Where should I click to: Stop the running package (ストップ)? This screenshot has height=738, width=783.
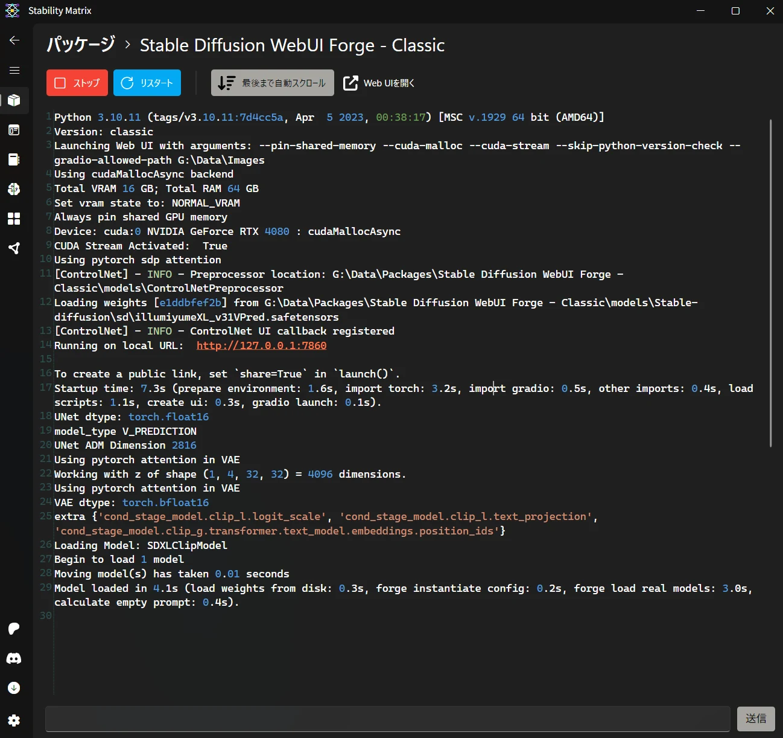[x=77, y=83]
